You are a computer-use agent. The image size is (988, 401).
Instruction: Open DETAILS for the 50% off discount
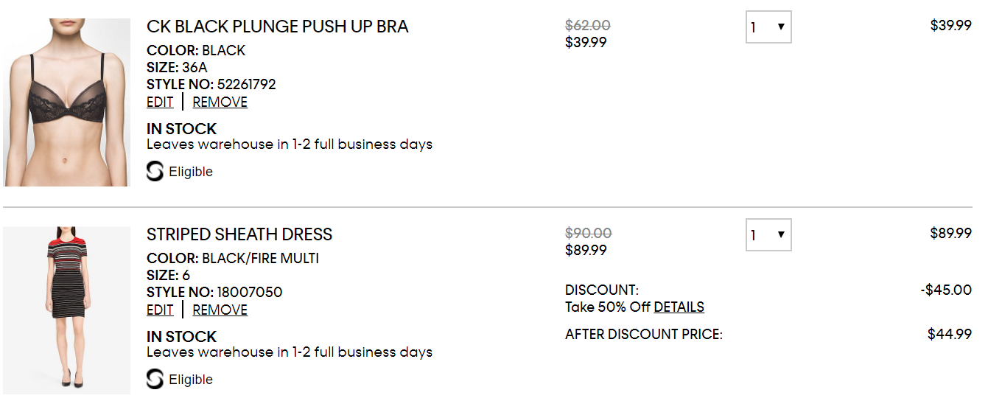[x=679, y=307]
